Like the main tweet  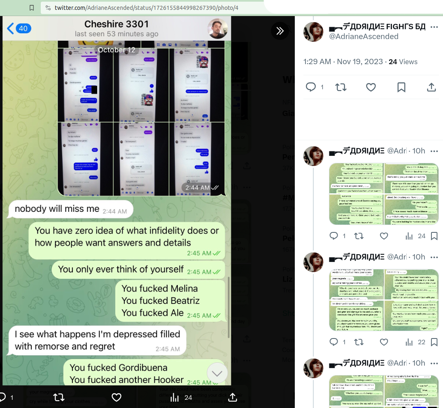371,87
